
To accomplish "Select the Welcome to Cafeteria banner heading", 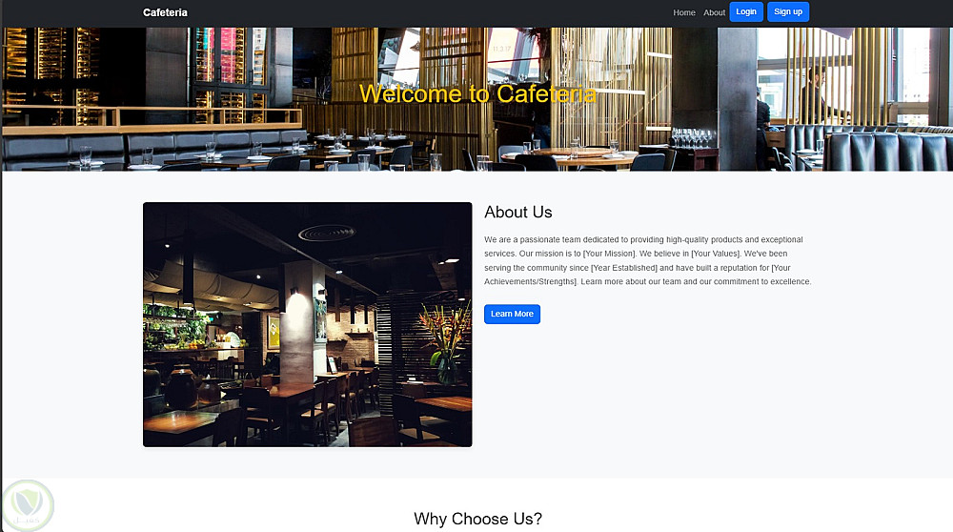I will pos(477,93).
